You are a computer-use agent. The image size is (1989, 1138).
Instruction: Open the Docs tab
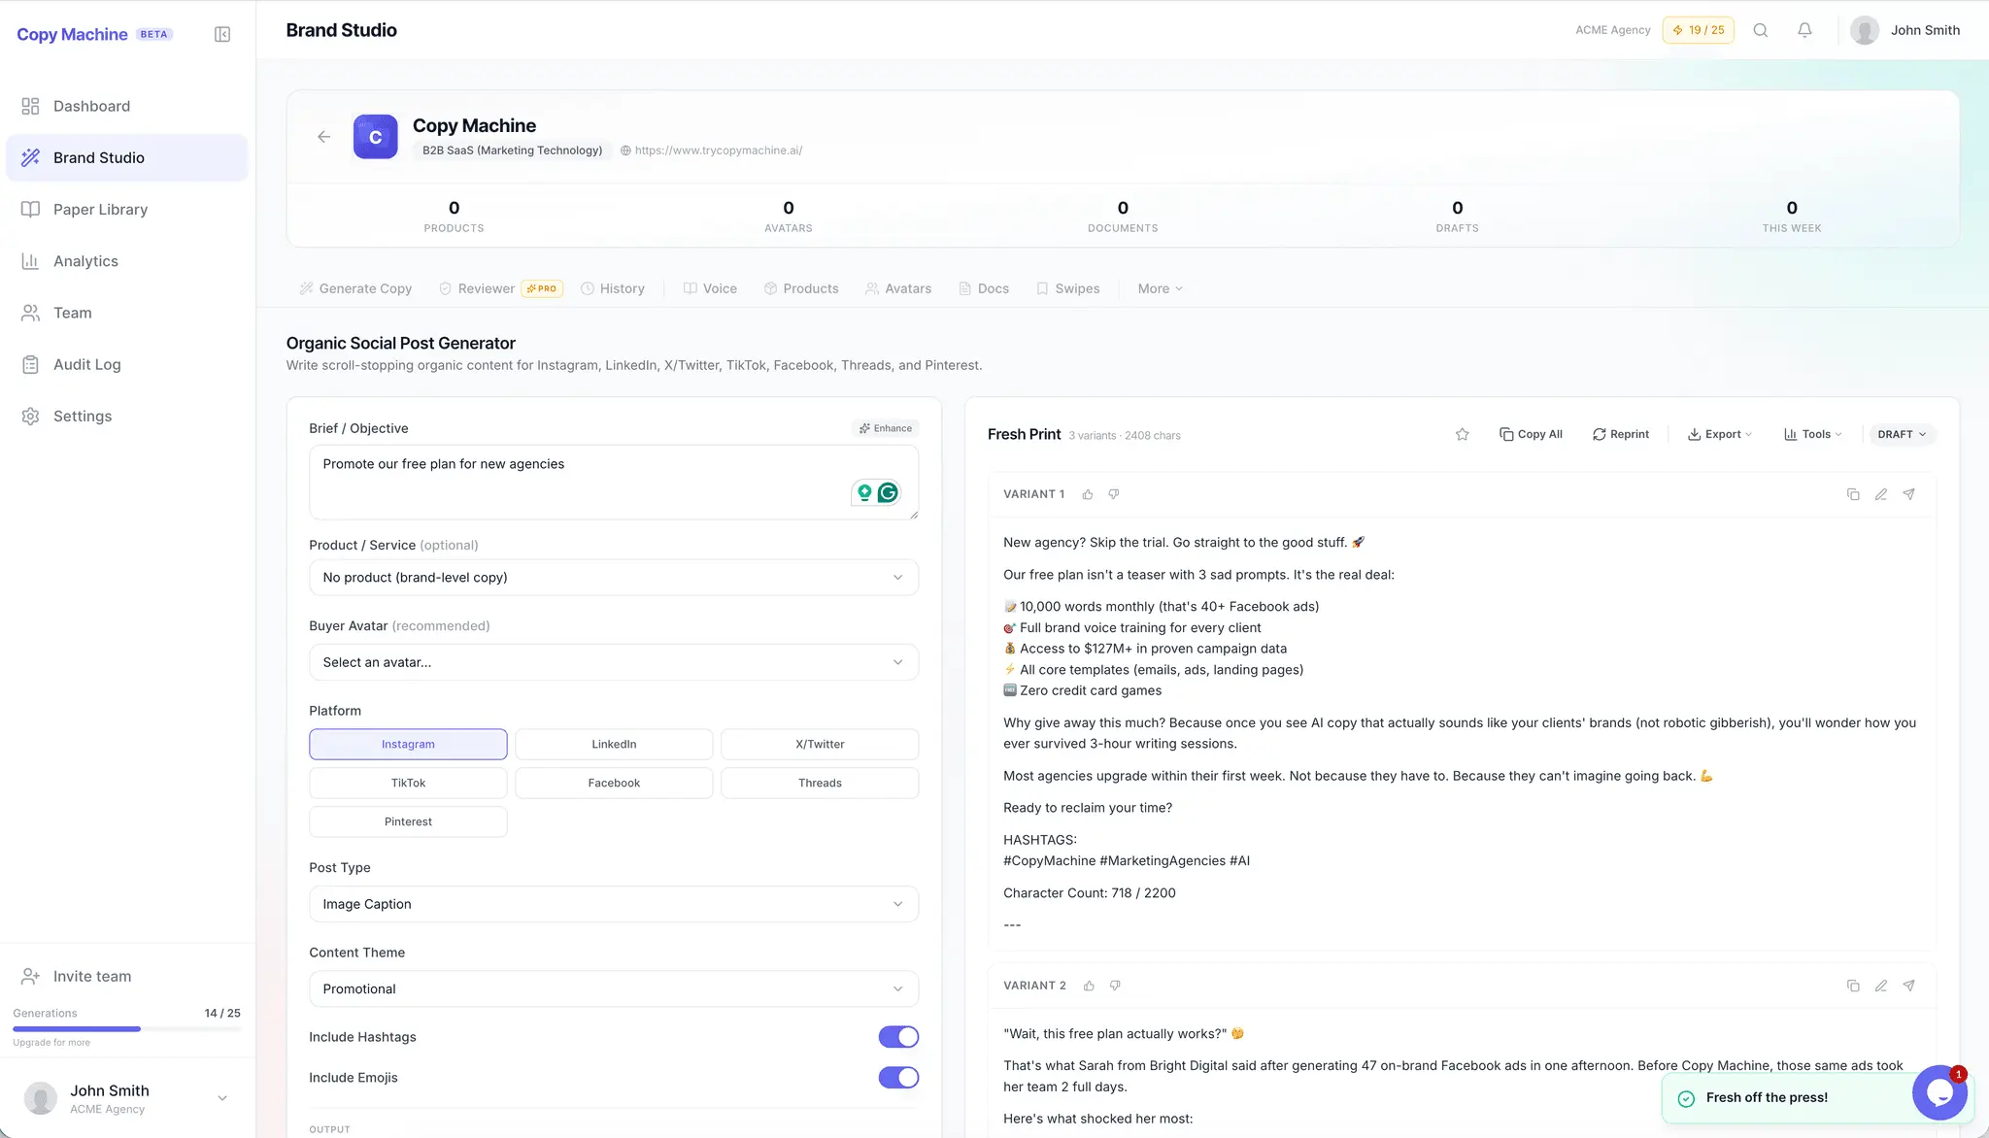coord(984,288)
